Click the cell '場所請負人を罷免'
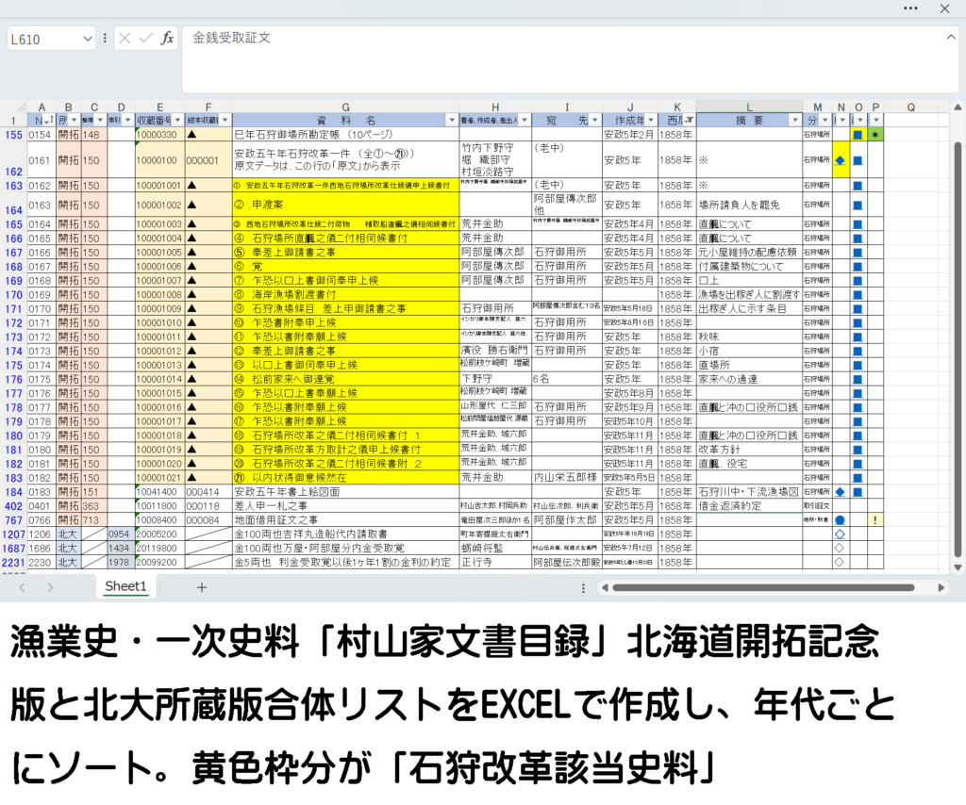 [x=749, y=205]
